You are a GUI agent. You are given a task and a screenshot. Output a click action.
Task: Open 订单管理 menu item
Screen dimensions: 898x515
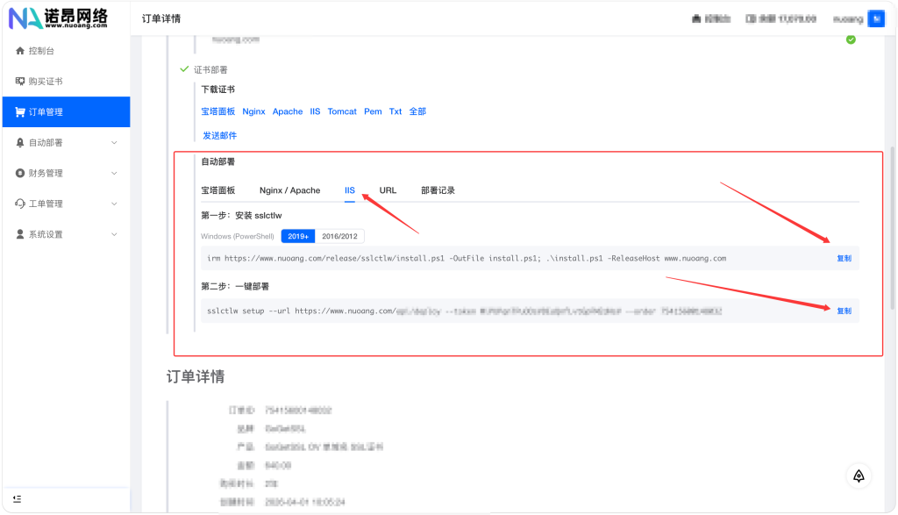tap(67, 111)
